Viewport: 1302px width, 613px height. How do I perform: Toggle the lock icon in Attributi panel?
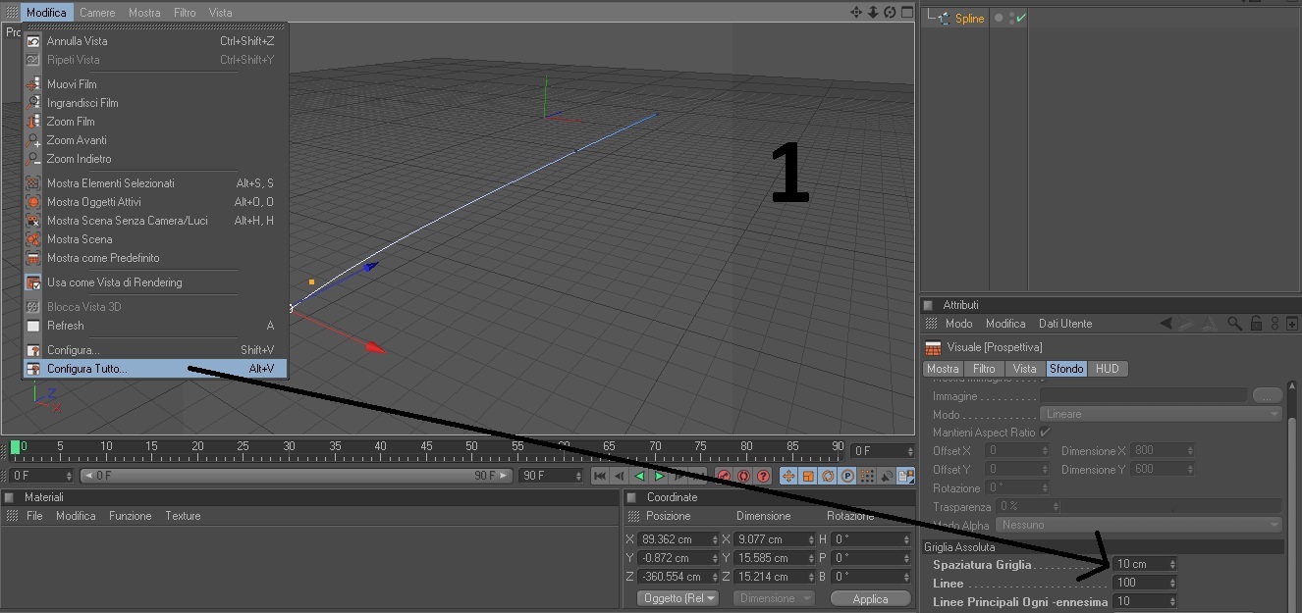click(x=1256, y=324)
